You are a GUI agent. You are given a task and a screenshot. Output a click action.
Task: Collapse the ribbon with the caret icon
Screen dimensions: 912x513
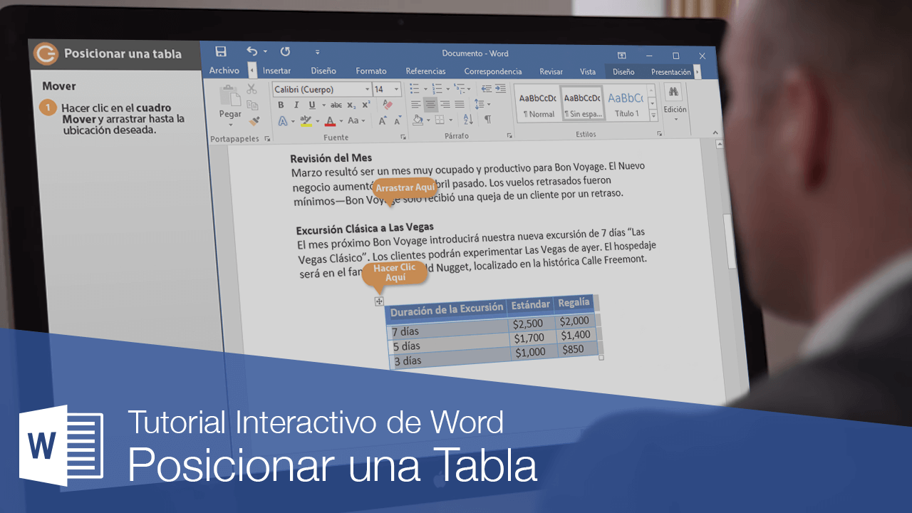[x=715, y=133]
